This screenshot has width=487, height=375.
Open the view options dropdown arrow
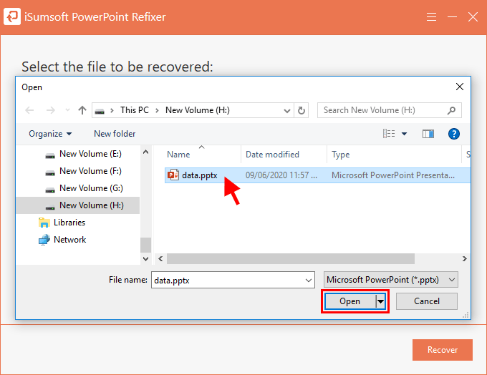404,134
